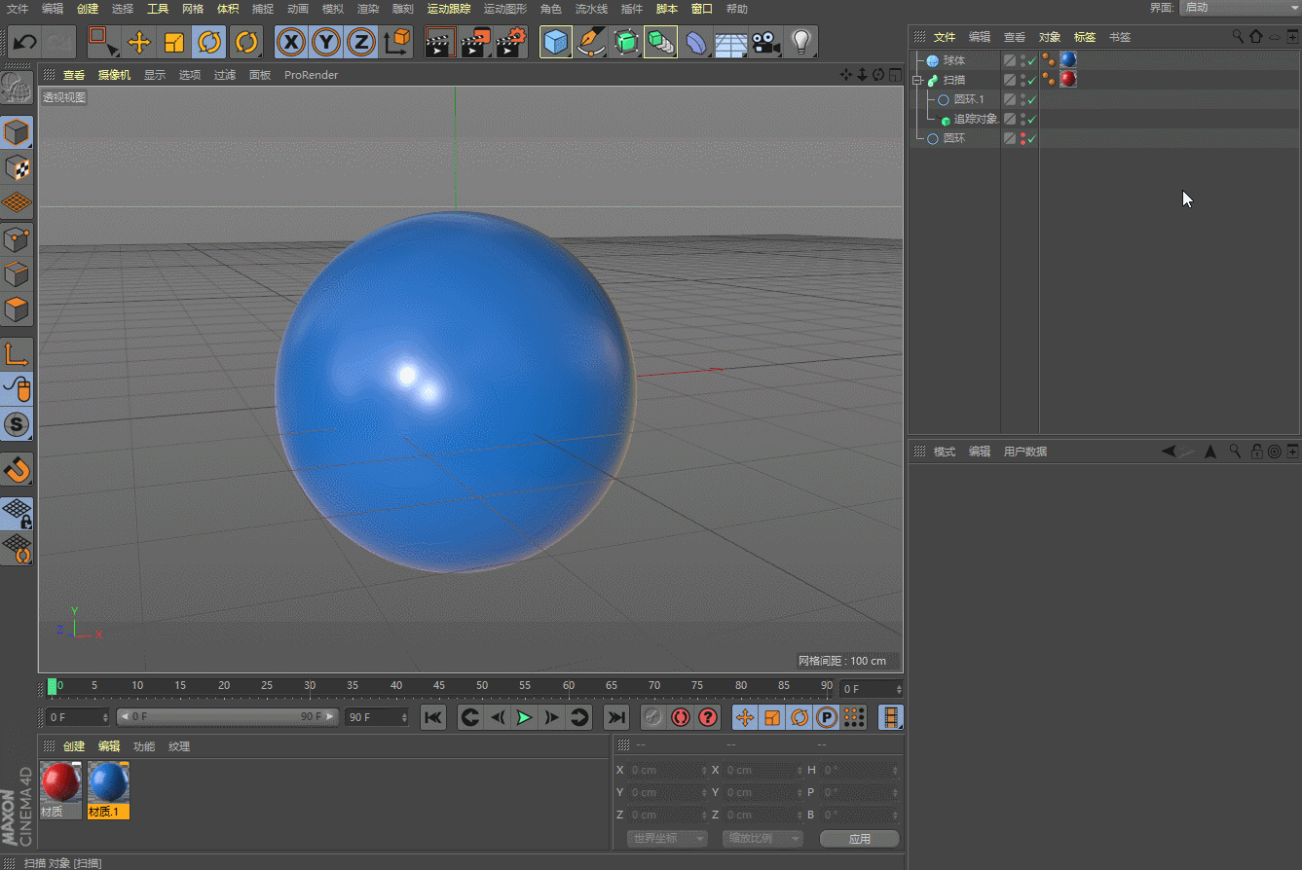The height and width of the screenshot is (870, 1302).
Task: Open the 运动图形 menu
Action: pyautogui.click(x=505, y=9)
